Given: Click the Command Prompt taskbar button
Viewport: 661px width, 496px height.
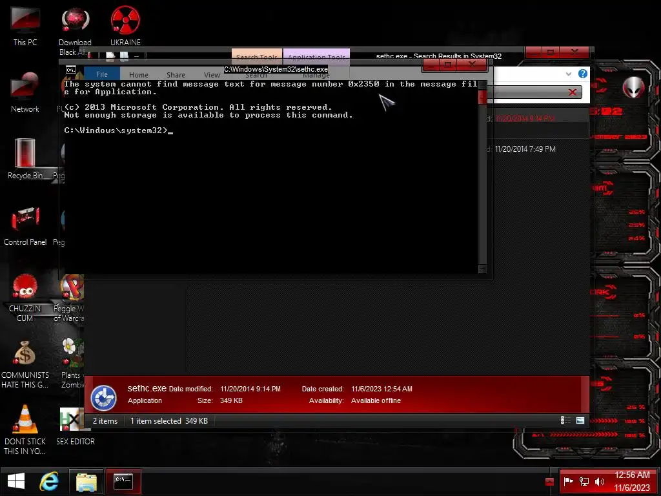Looking at the screenshot, I should click(123, 481).
